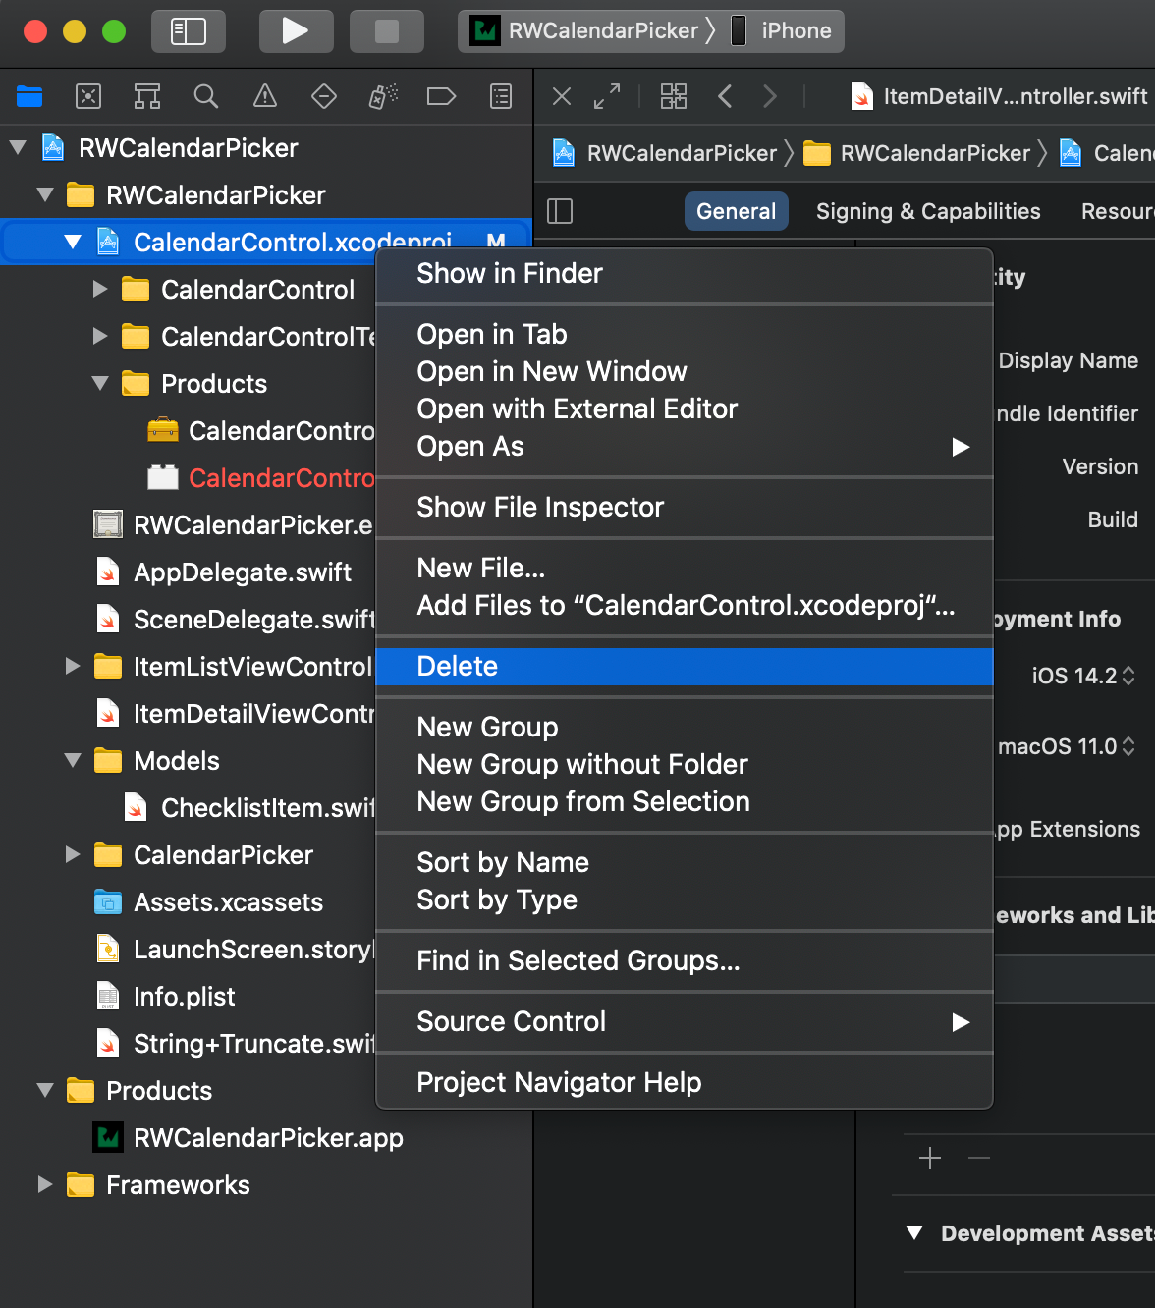Stop the running task with the Stop button
The height and width of the screenshot is (1308, 1155).
pyautogui.click(x=387, y=31)
